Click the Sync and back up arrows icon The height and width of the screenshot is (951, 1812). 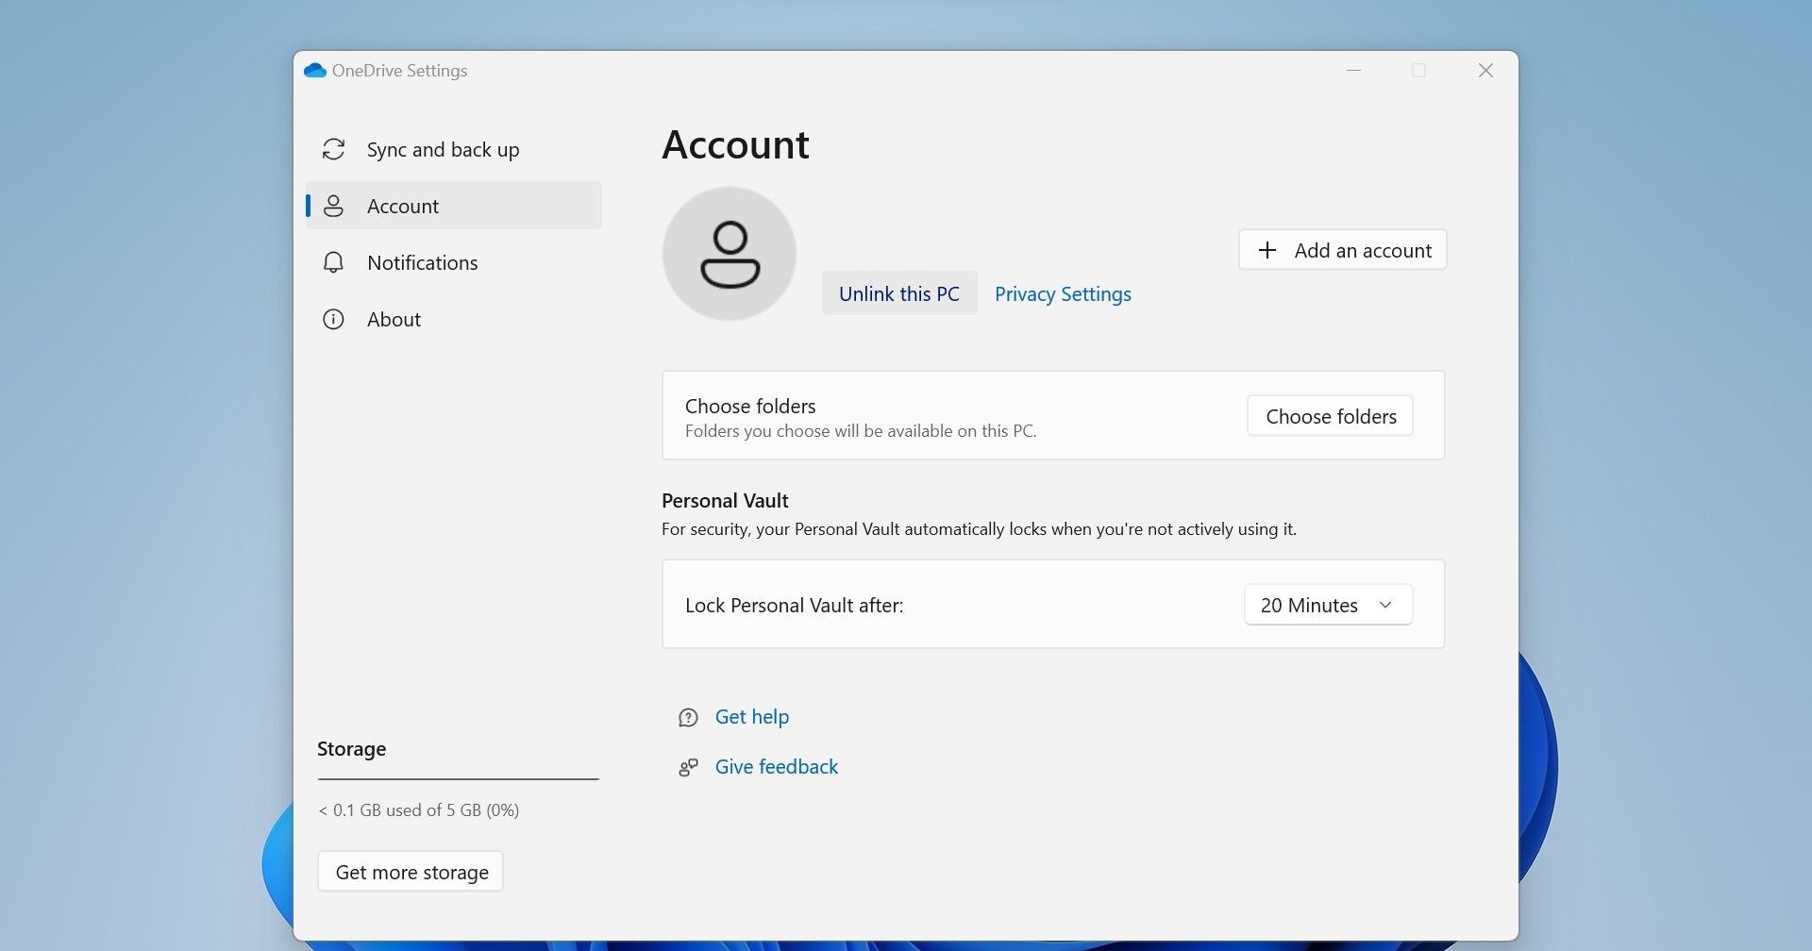333,150
